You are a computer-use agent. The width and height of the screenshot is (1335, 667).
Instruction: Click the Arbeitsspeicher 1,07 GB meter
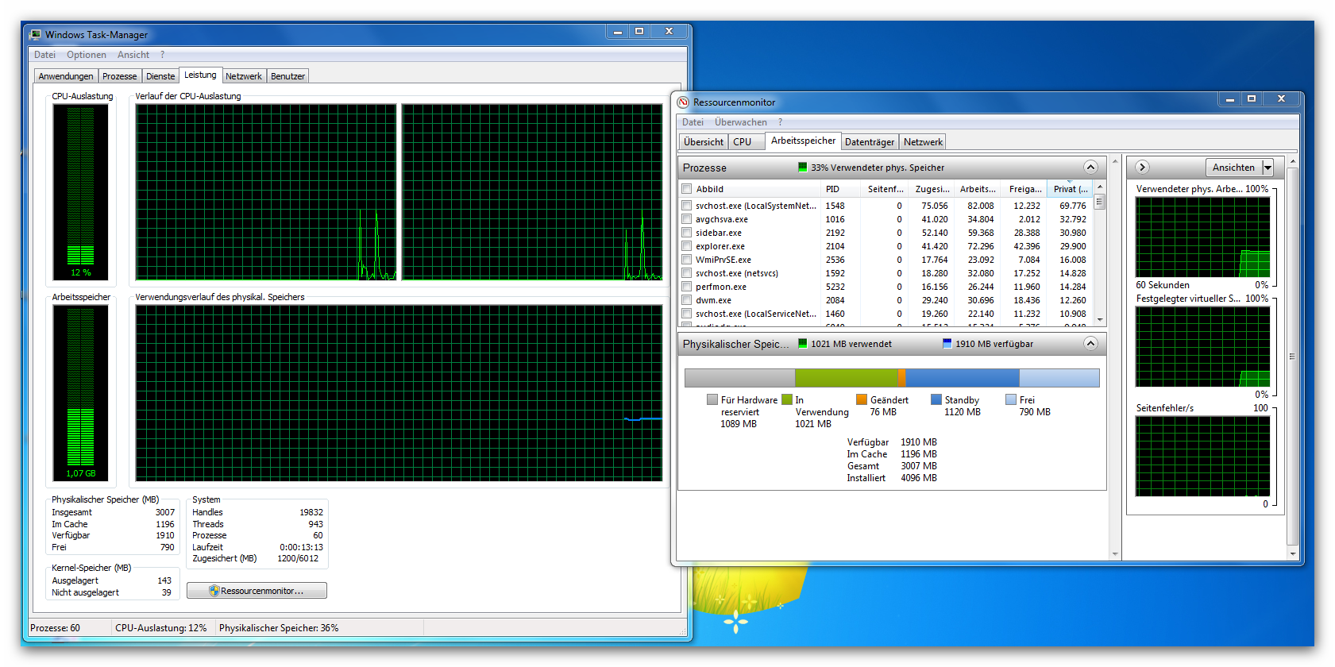click(81, 392)
